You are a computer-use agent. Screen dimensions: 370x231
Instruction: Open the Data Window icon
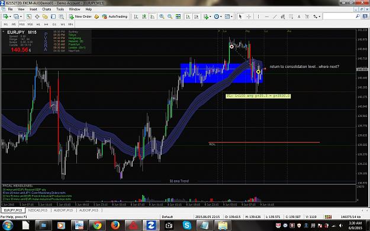(37, 17)
